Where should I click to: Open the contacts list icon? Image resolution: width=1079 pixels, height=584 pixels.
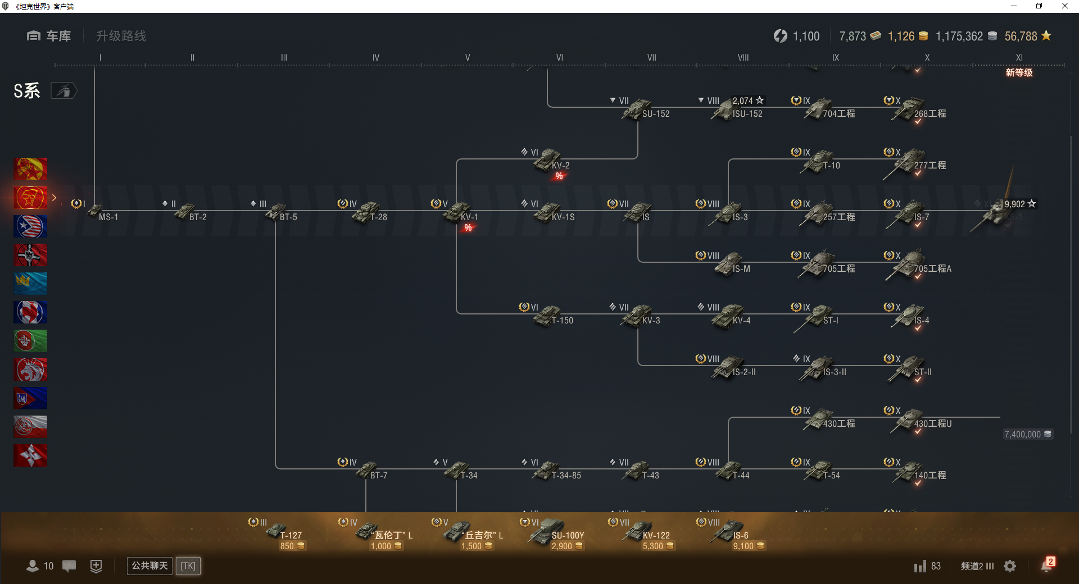pos(33,566)
